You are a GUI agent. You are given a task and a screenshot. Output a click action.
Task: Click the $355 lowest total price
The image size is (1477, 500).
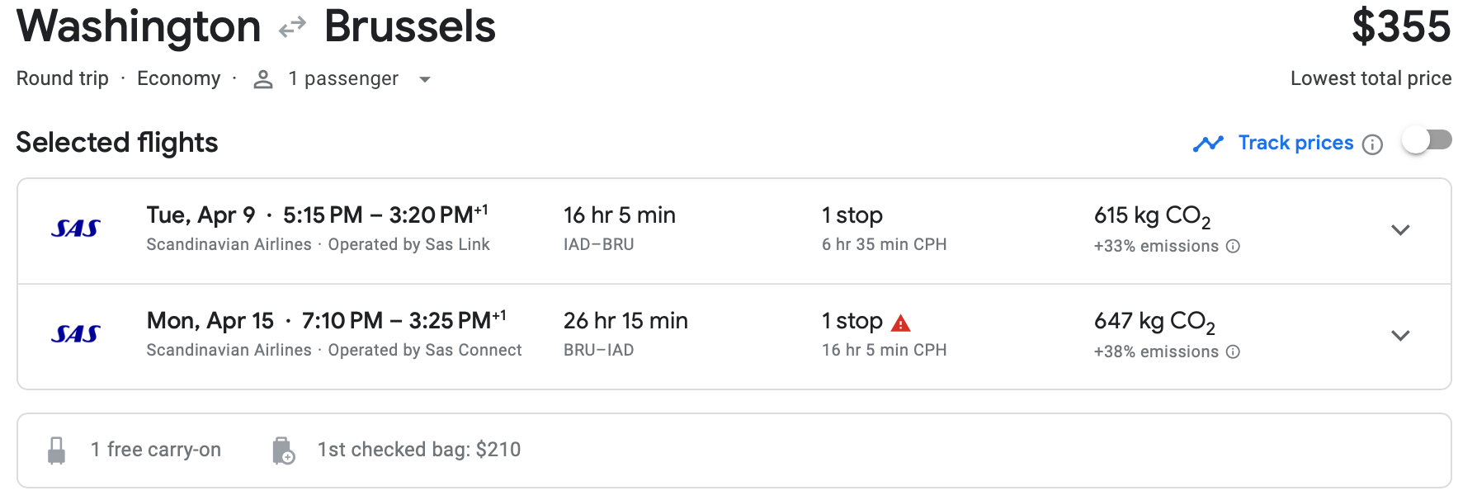click(1400, 26)
